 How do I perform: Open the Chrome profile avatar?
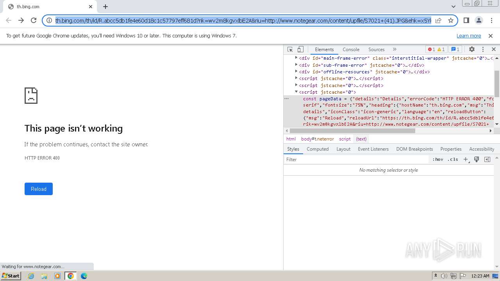click(479, 20)
